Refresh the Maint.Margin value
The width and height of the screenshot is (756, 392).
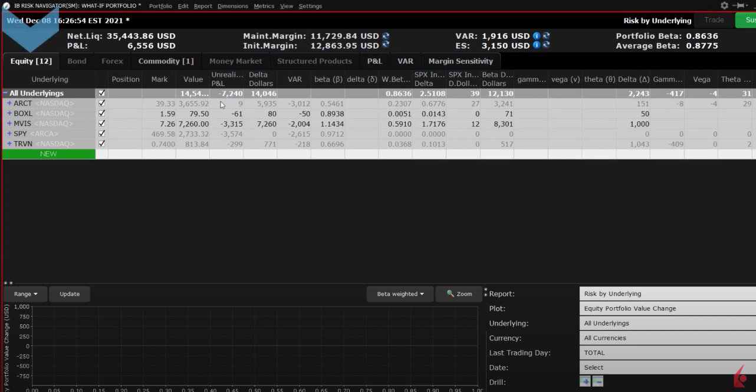[x=386, y=36]
